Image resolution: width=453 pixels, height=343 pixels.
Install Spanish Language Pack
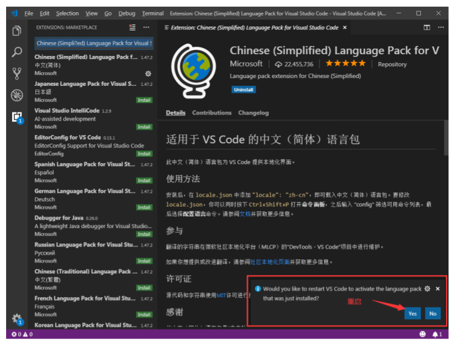(x=144, y=180)
